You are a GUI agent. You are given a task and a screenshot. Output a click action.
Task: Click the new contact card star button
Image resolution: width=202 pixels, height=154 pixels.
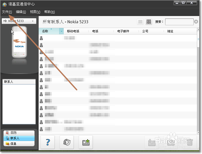86,142
